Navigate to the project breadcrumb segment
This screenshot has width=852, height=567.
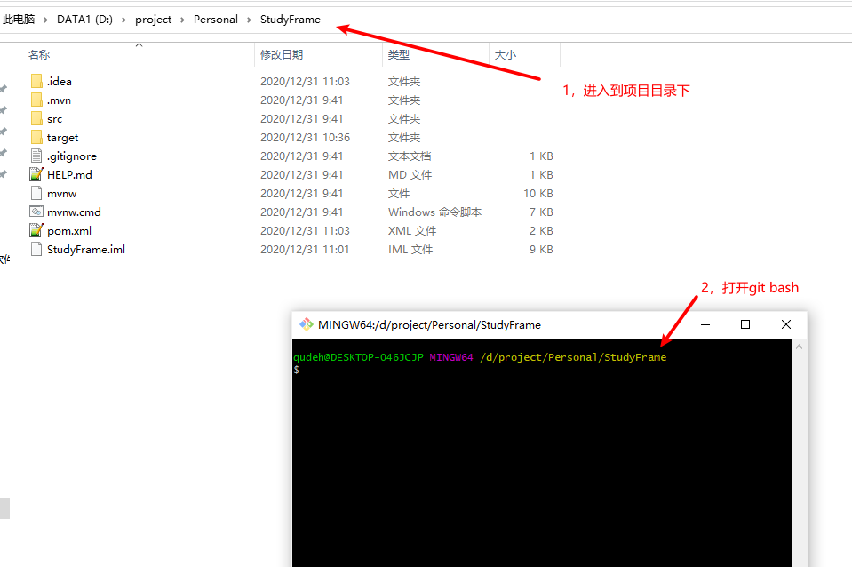click(153, 20)
